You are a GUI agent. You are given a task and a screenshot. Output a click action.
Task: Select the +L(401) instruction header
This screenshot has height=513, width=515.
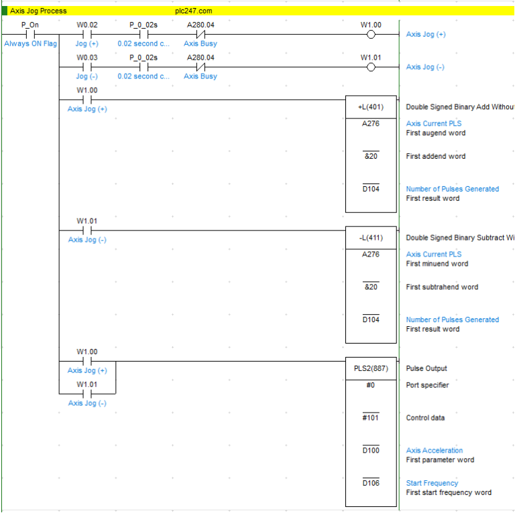click(x=371, y=107)
